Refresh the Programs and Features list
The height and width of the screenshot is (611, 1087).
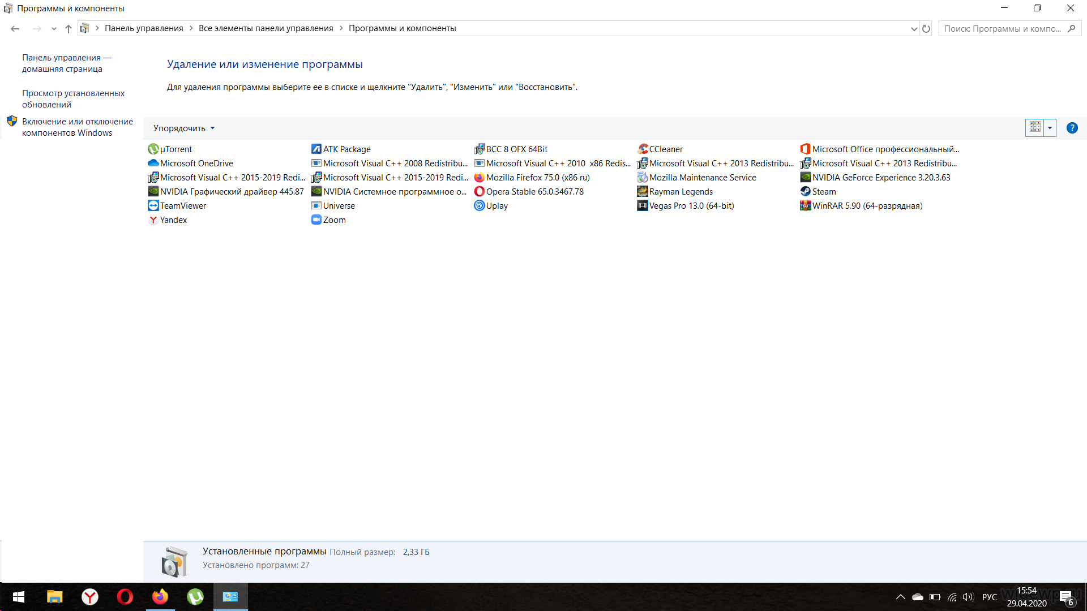point(926,28)
